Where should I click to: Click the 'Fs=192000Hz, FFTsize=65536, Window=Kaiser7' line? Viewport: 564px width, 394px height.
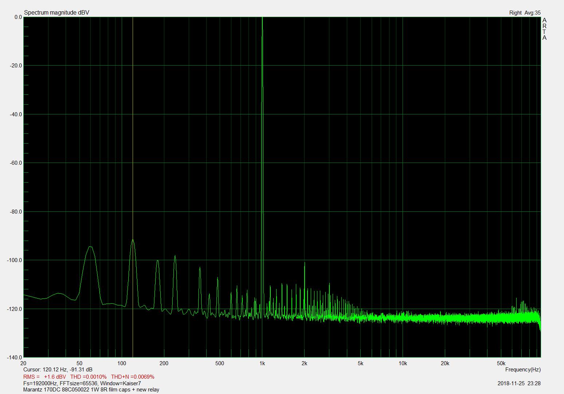[82, 383]
